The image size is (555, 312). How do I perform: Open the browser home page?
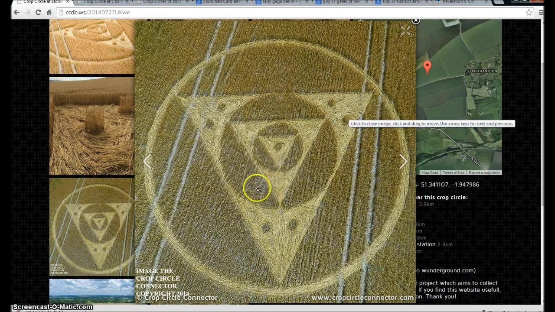coord(49,12)
